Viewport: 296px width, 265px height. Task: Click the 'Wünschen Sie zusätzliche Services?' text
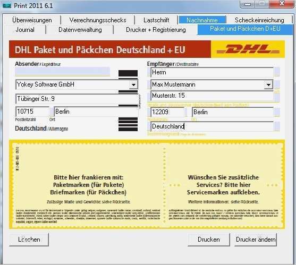coord(223,181)
